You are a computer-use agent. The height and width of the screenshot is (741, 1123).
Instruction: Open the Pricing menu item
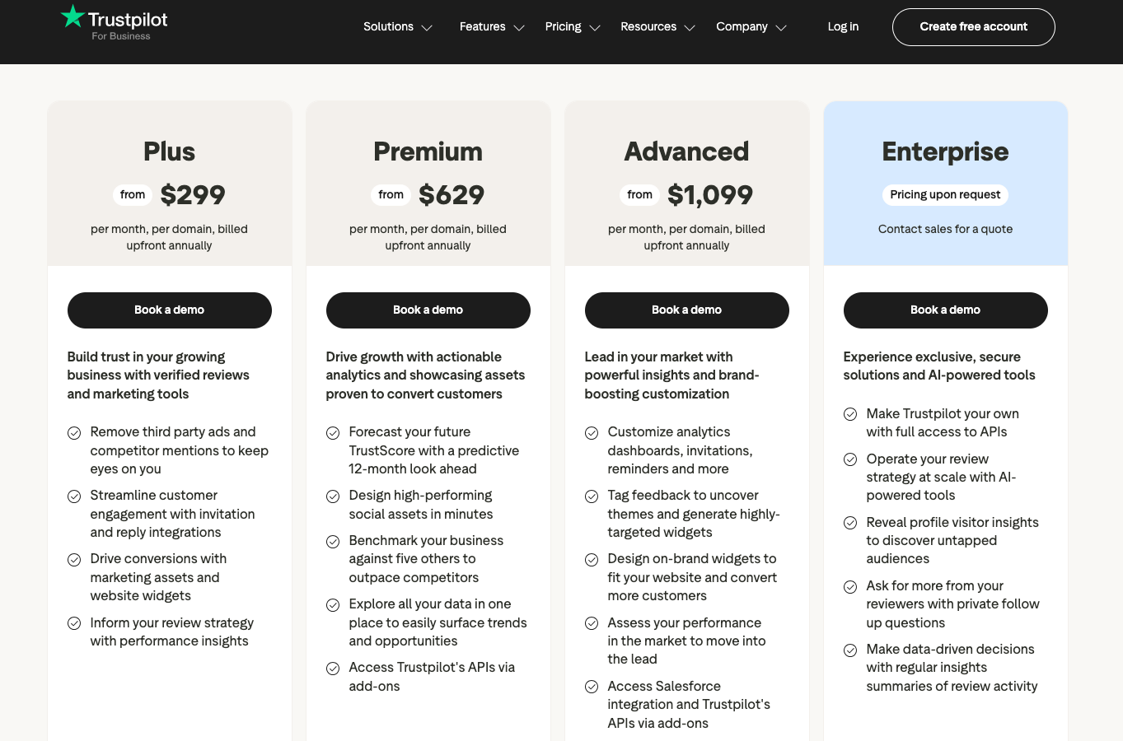572,26
